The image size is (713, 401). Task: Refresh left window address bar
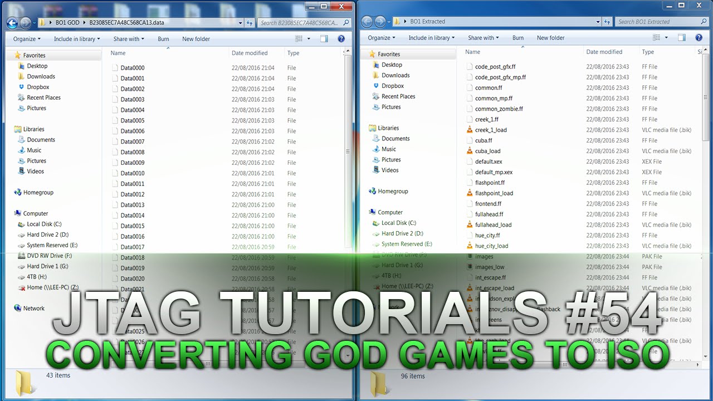tap(250, 23)
